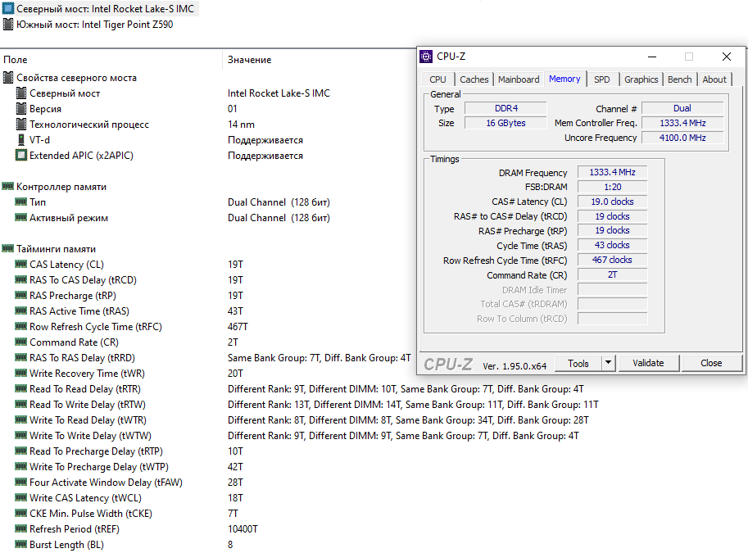The image size is (748, 553).
Task: Click the Read To Precharge Delay (tRTP) label
Action: coord(96,451)
